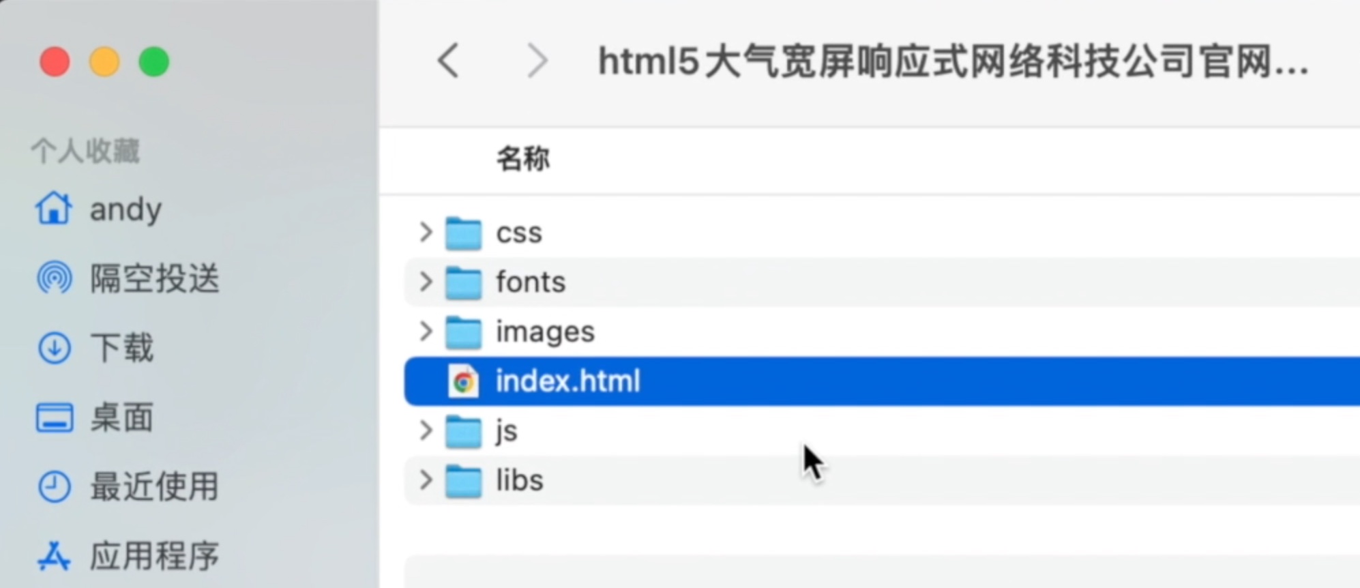Open AirDrop (隔空投送) in sidebar
Image resolution: width=1360 pixels, height=588 pixels.
(x=154, y=278)
